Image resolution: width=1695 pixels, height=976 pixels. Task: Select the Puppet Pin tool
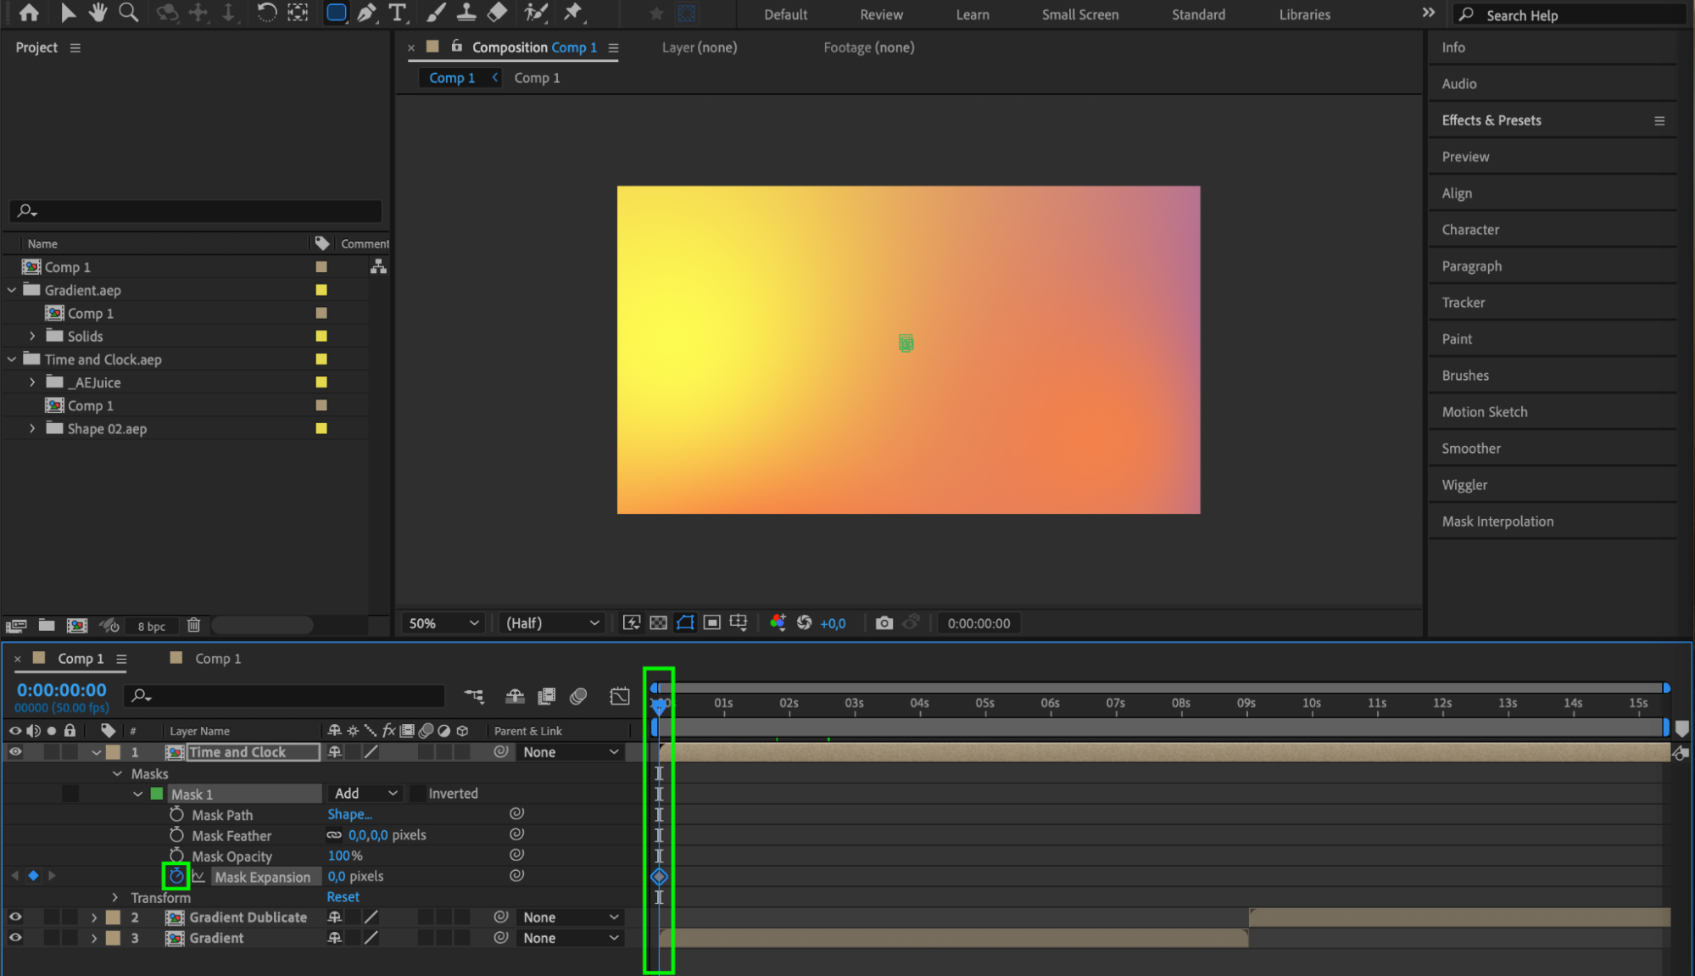click(573, 13)
